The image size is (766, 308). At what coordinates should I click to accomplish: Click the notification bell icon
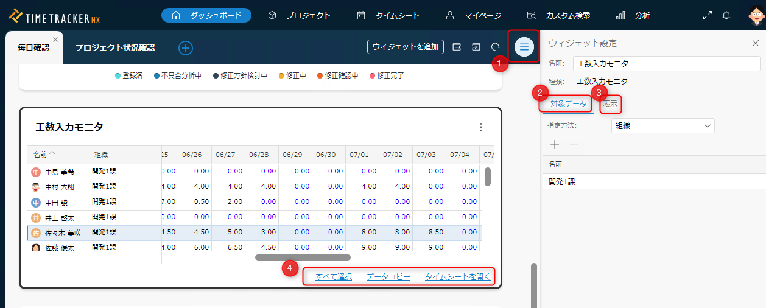pyautogui.click(x=726, y=15)
